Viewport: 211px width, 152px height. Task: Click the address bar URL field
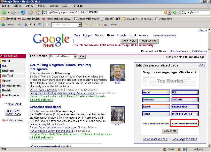[105, 12]
